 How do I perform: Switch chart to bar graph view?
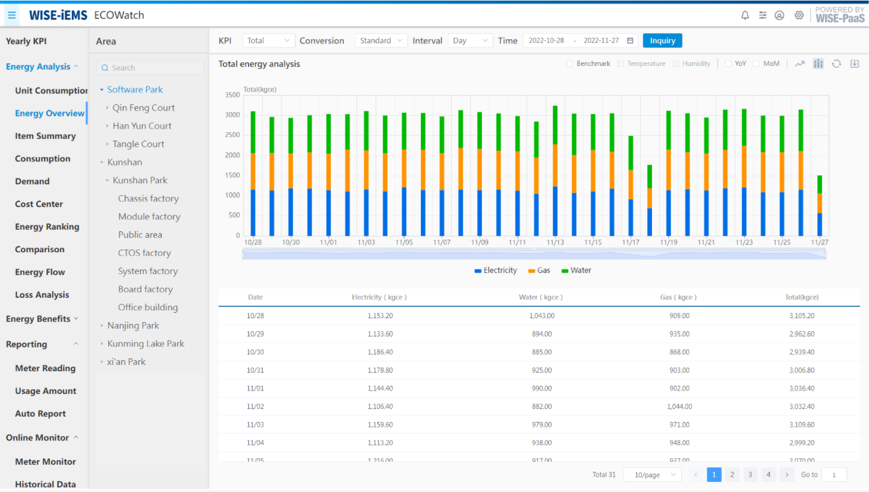(818, 64)
